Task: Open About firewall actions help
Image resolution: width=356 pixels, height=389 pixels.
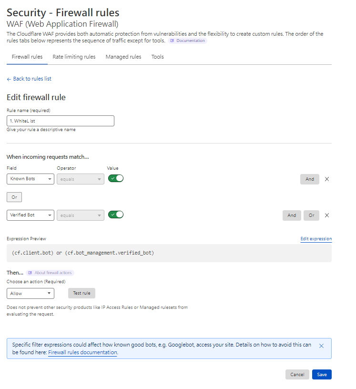Action: [x=50, y=273]
